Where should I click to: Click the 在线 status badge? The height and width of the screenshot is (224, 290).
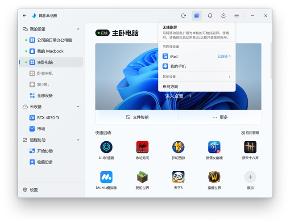[x=103, y=33]
